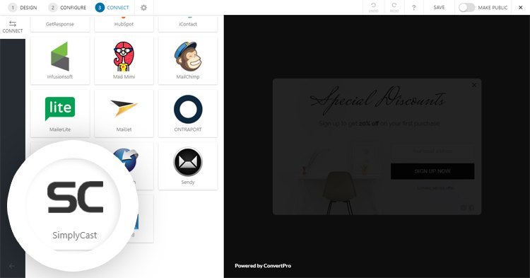Choose the iContact integration

point(187,24)
